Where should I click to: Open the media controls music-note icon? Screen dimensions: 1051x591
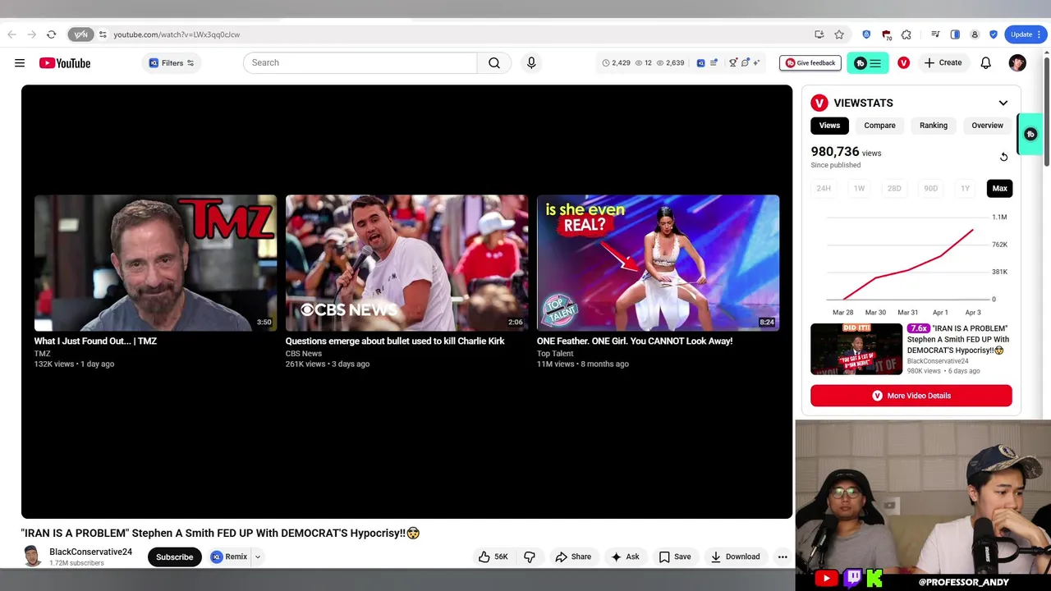pyautogui.click(x=935, y=34)
